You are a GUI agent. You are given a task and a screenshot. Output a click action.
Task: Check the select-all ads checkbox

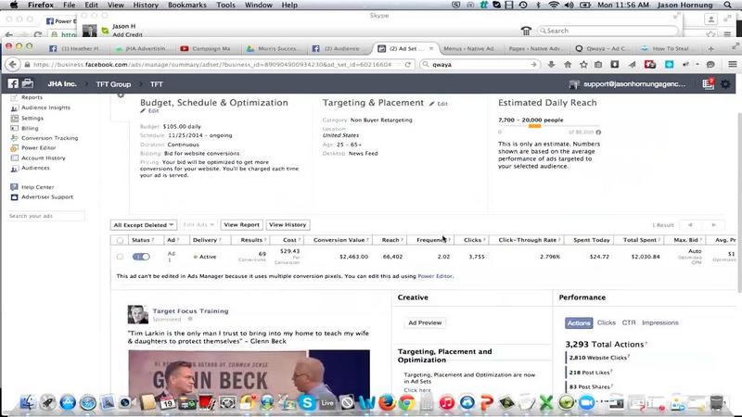point(120,240)
